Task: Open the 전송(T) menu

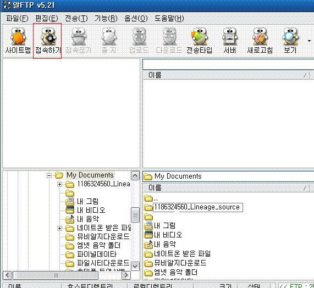Action: 76,19
